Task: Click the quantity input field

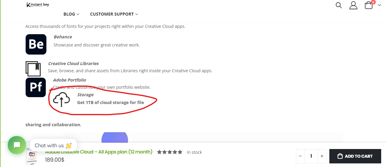Action: pos(311,156)
